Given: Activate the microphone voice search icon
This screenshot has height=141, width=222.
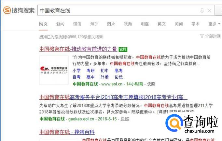Looking at the screenshot, I should pyautogui.click(x=202, y=10).
